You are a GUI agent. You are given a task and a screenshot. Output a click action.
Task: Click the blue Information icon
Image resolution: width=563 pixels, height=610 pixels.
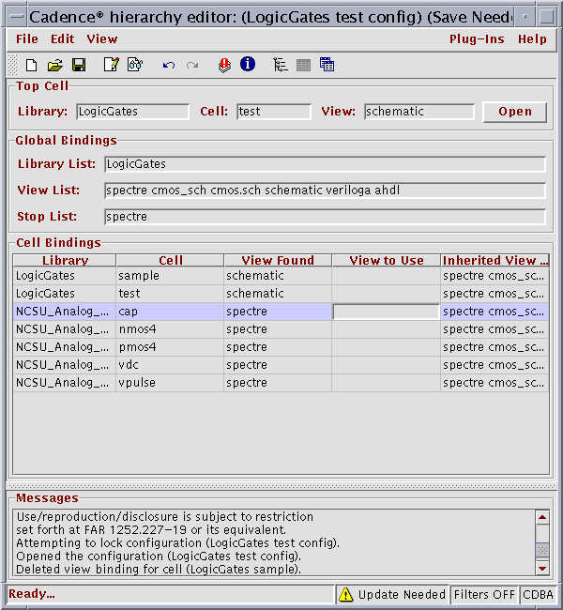pyautogui.click(x=248, y=65)
